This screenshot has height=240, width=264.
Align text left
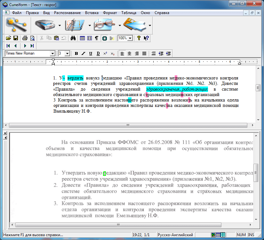[122, 54]
